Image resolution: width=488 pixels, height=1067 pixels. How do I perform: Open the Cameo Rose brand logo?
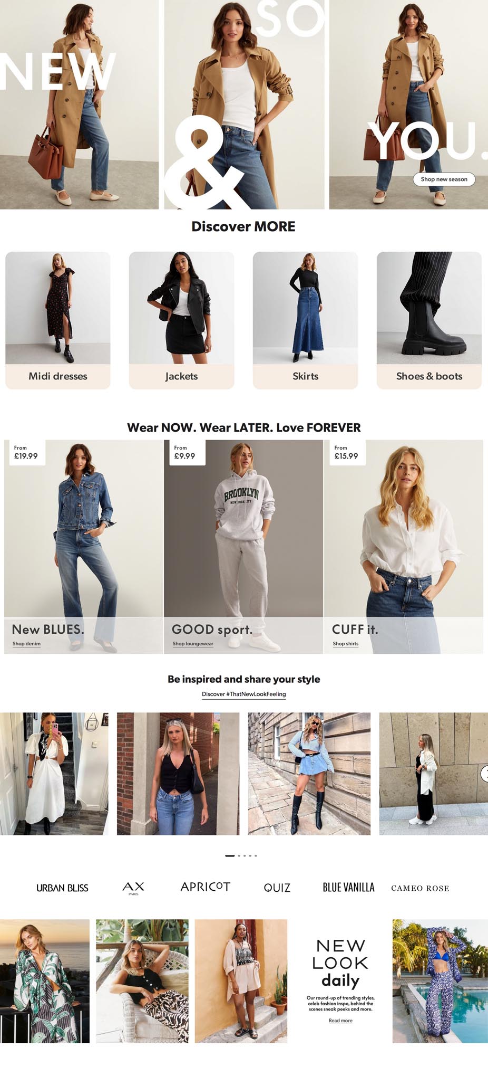[x=420, y=888]
